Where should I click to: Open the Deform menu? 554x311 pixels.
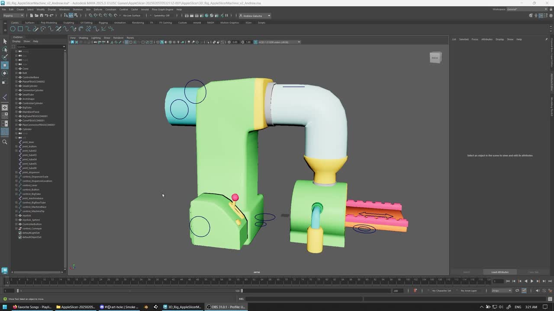[98, 9]
